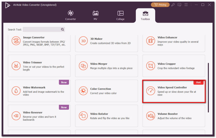Click the Video Enhancer icon
The width and height of the screenshot is (216, 138).
click(151, 41)
